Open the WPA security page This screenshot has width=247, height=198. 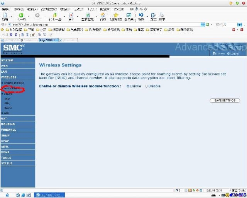pos(7,103)
